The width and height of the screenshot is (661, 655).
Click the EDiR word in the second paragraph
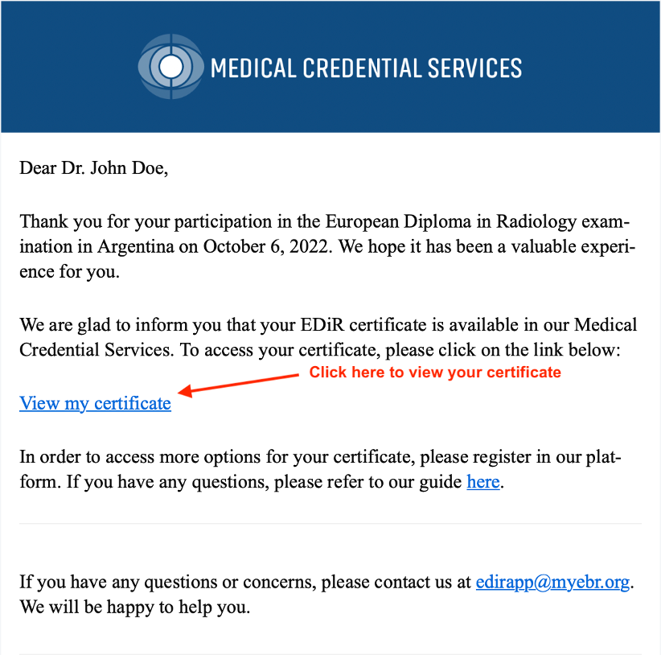(322, 325)
